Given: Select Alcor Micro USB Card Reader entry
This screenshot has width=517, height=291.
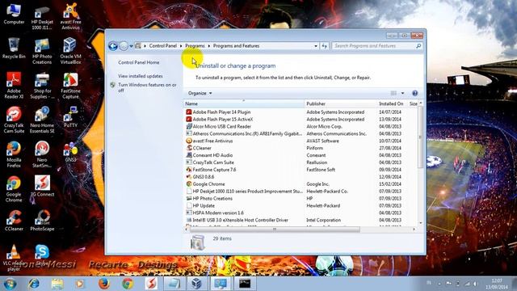Looking at the screenshot, I should pos(300,127).
